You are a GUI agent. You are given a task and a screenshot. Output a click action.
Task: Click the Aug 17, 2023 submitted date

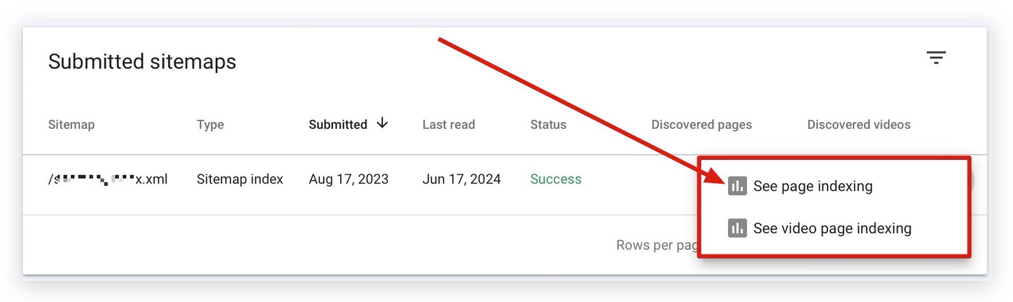349,179
